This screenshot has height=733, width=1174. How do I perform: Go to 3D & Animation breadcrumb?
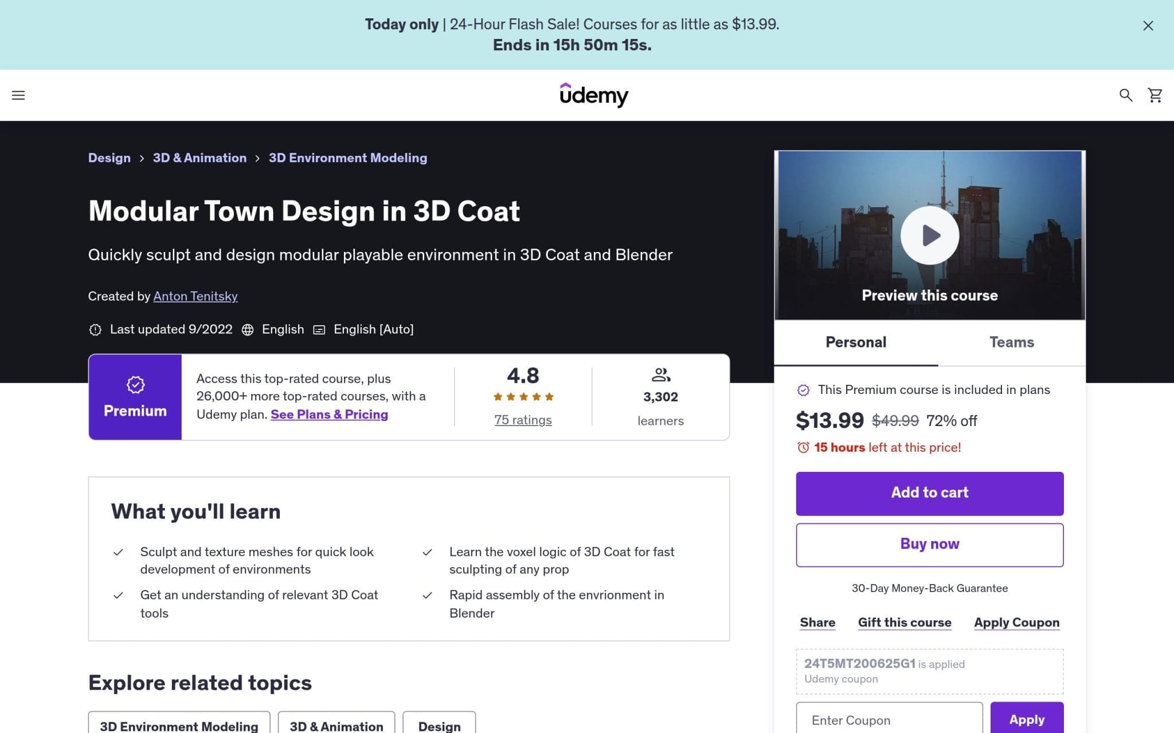199,158
